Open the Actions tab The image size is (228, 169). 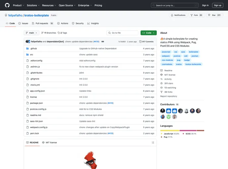click(63, 23)
